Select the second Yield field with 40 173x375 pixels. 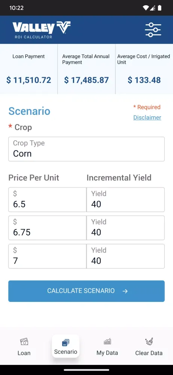[x=125, y=228]
